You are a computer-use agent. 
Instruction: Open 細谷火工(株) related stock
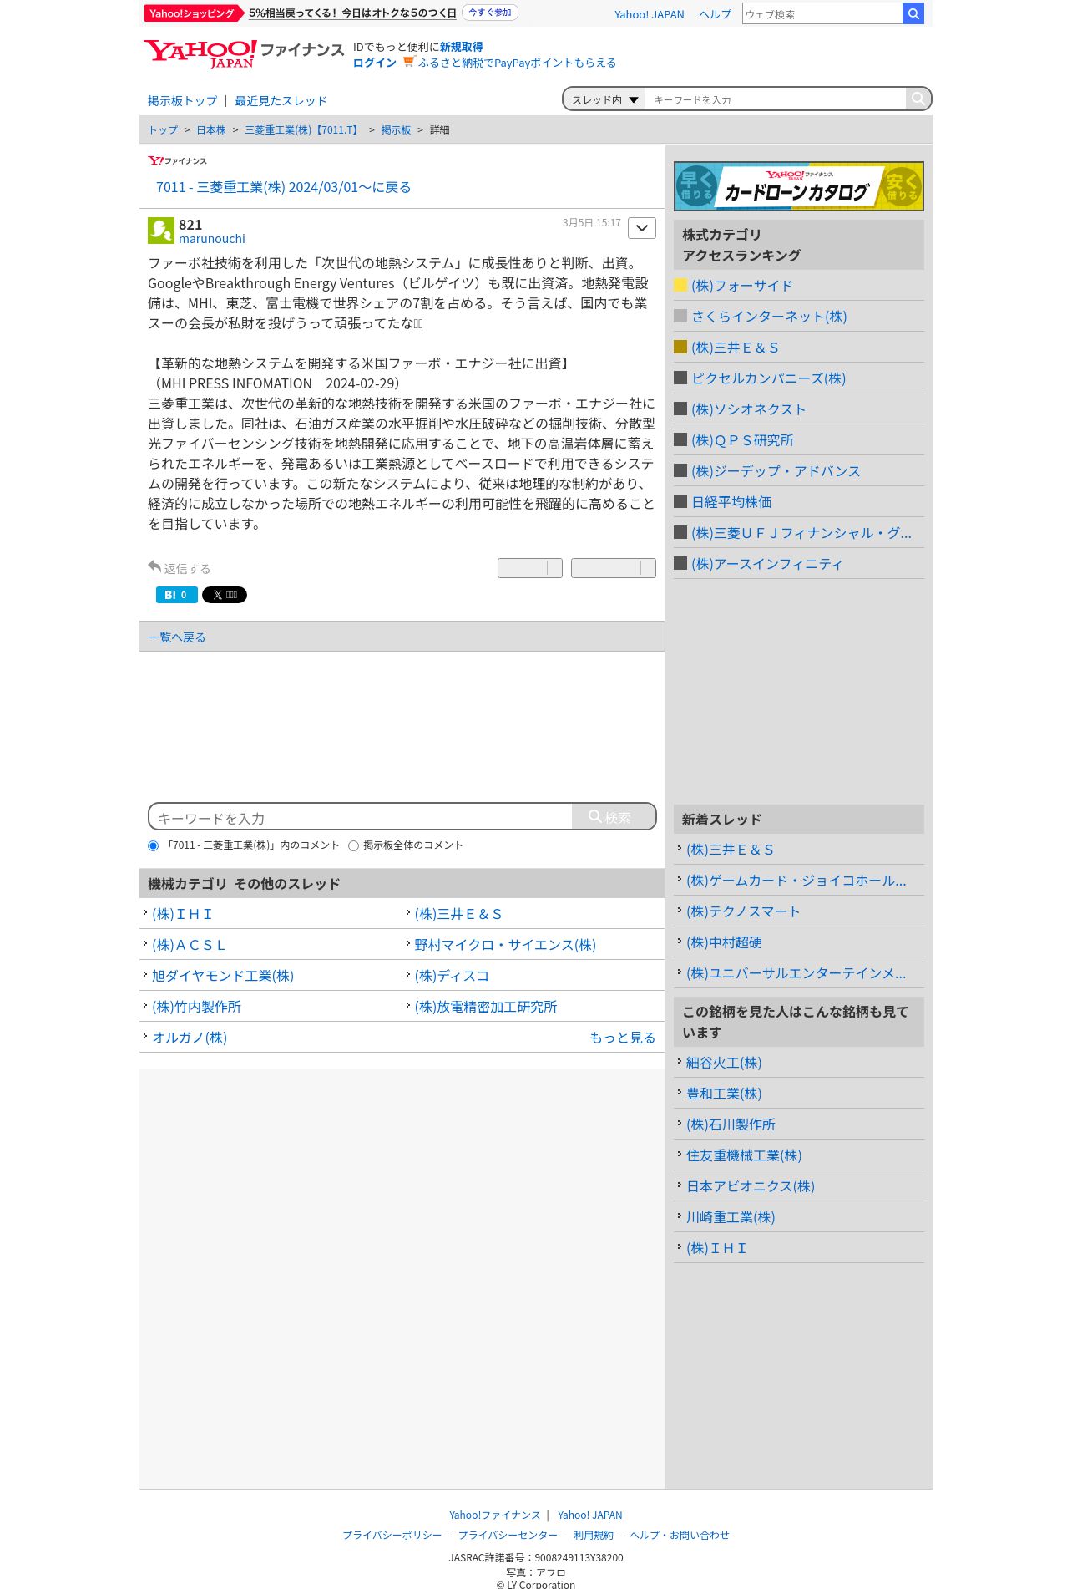(724, 1063)
